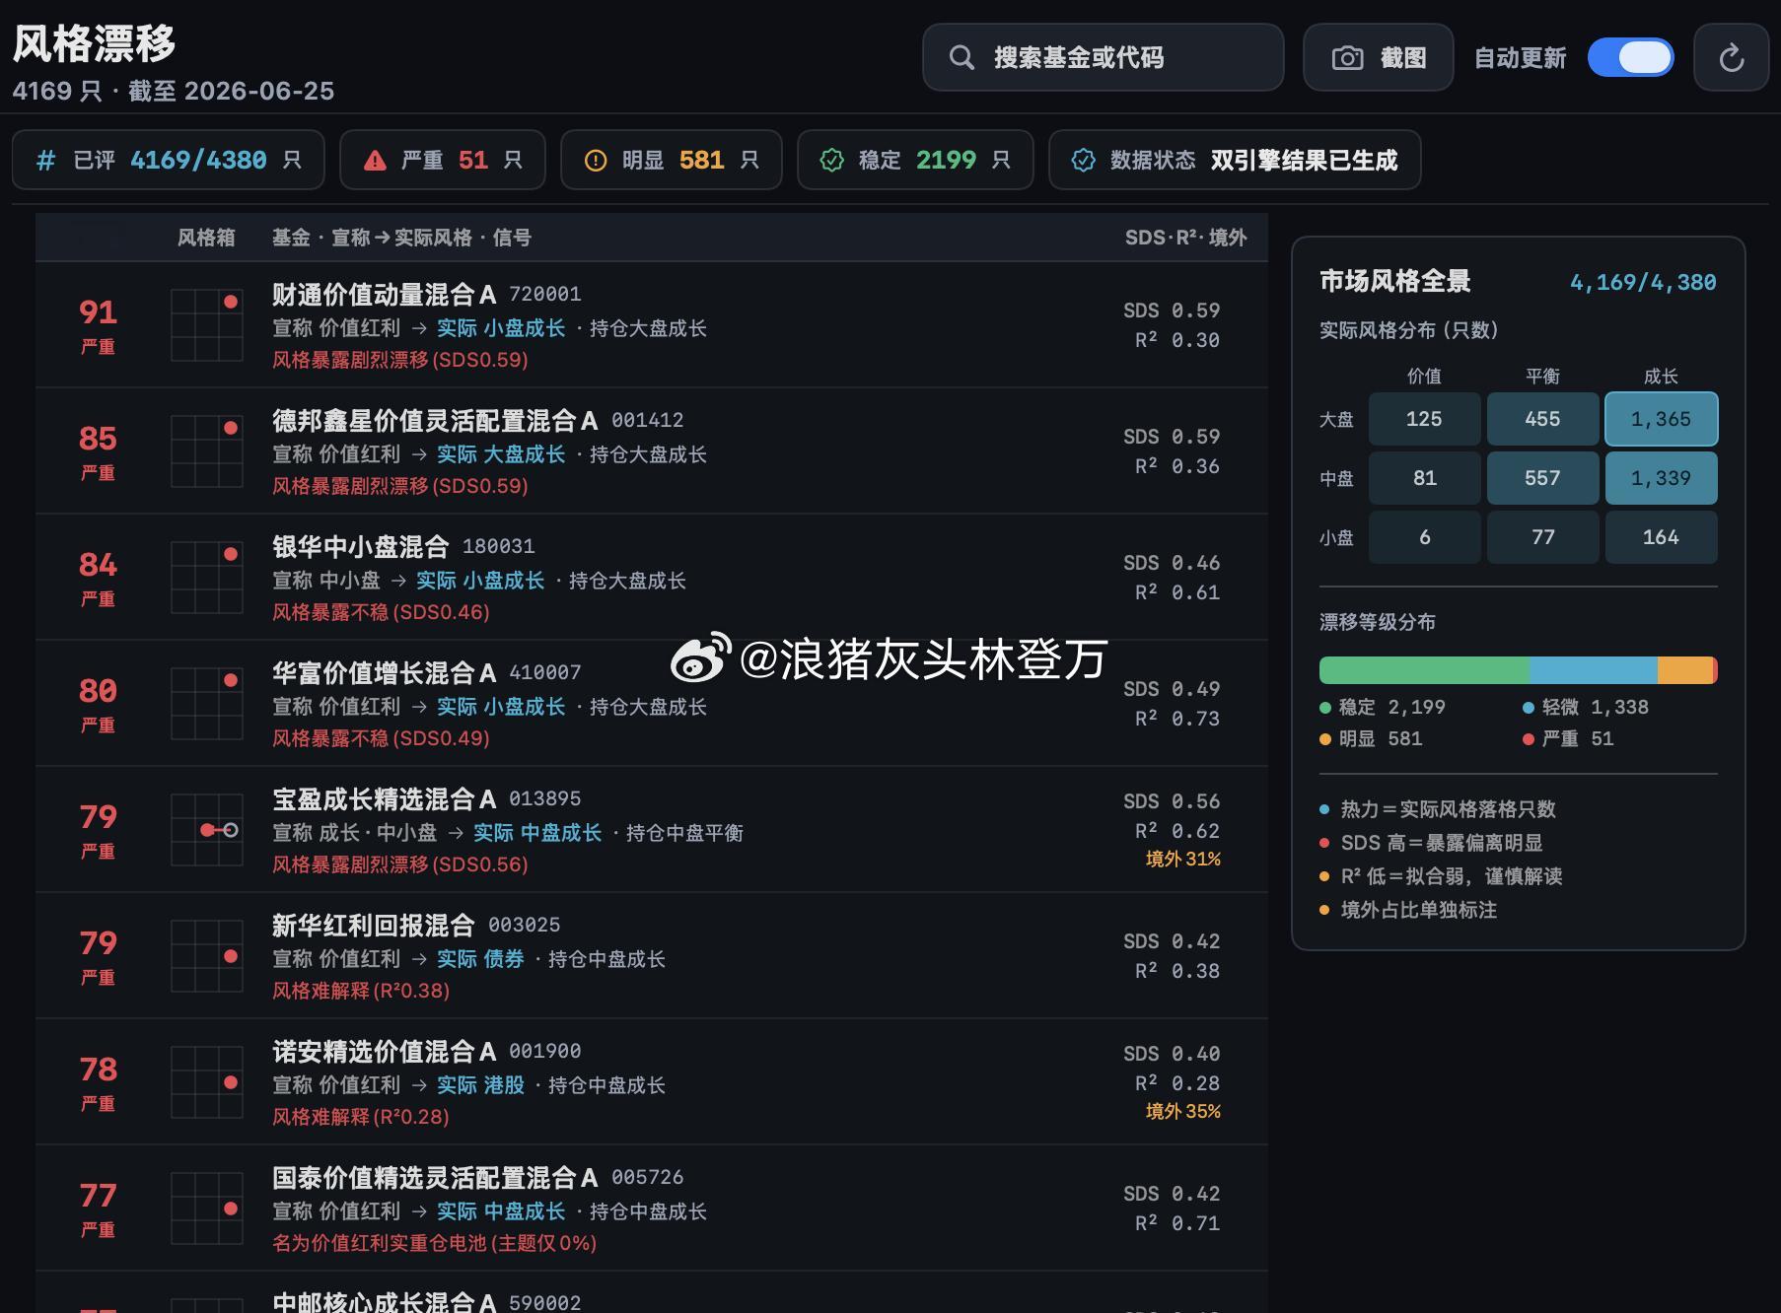The height and width of the screenshot is (1313, 1781).
Task: Click 境外 31% label
Action: 1183,859
